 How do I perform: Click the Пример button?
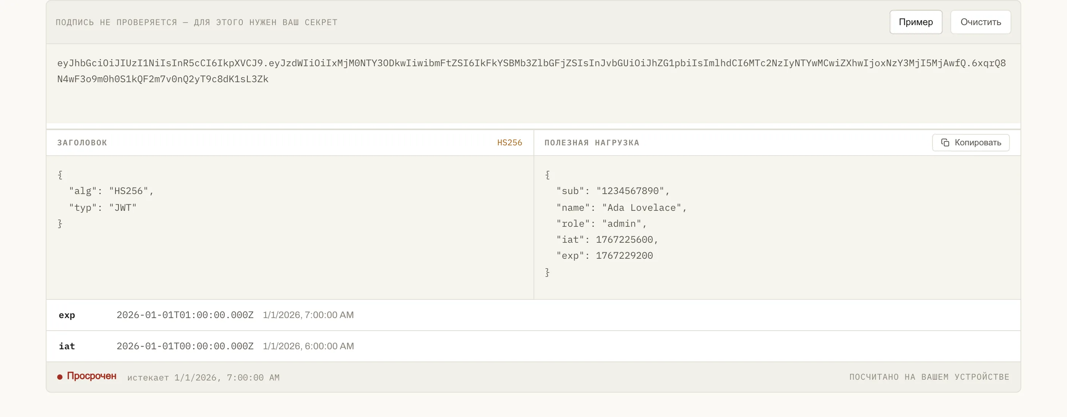[x=915, y=22]
